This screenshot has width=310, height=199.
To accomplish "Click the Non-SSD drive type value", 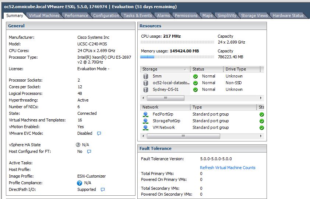I will click(x=234, y=83).
